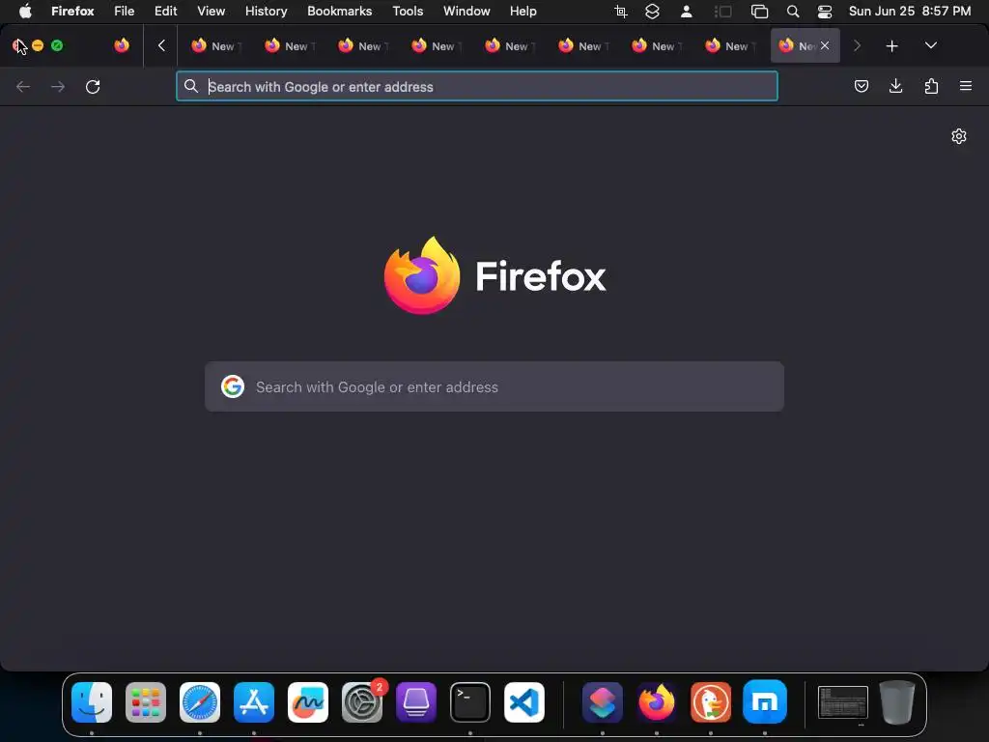Open System Settings with badge in Dock
The width and height of the screenshot is (989, 742).
click(x=362, y=702)
